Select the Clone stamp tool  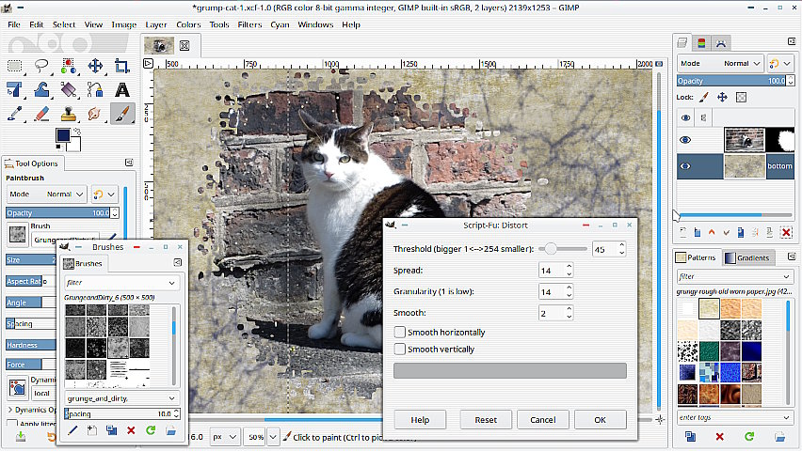tap(68, 114)
